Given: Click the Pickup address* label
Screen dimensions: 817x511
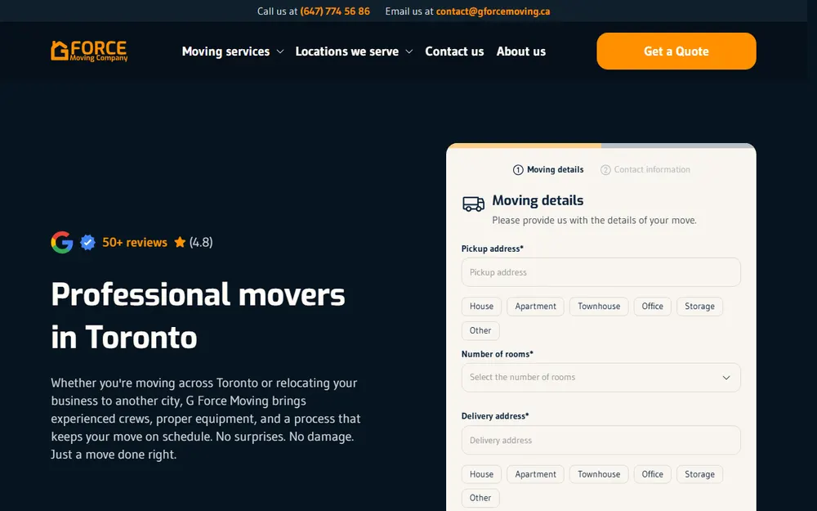Looking at the screenshot, I should point(493,249).
